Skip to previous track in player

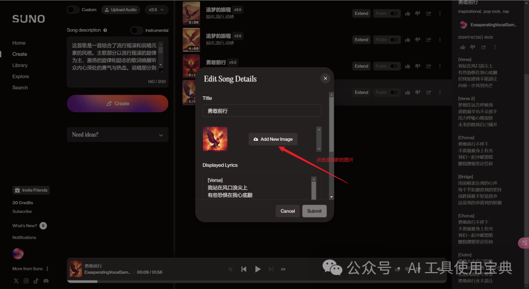243,269
